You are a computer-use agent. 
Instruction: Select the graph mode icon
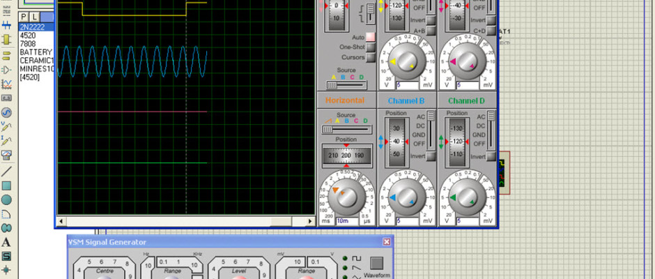click(x=7, y=84)
